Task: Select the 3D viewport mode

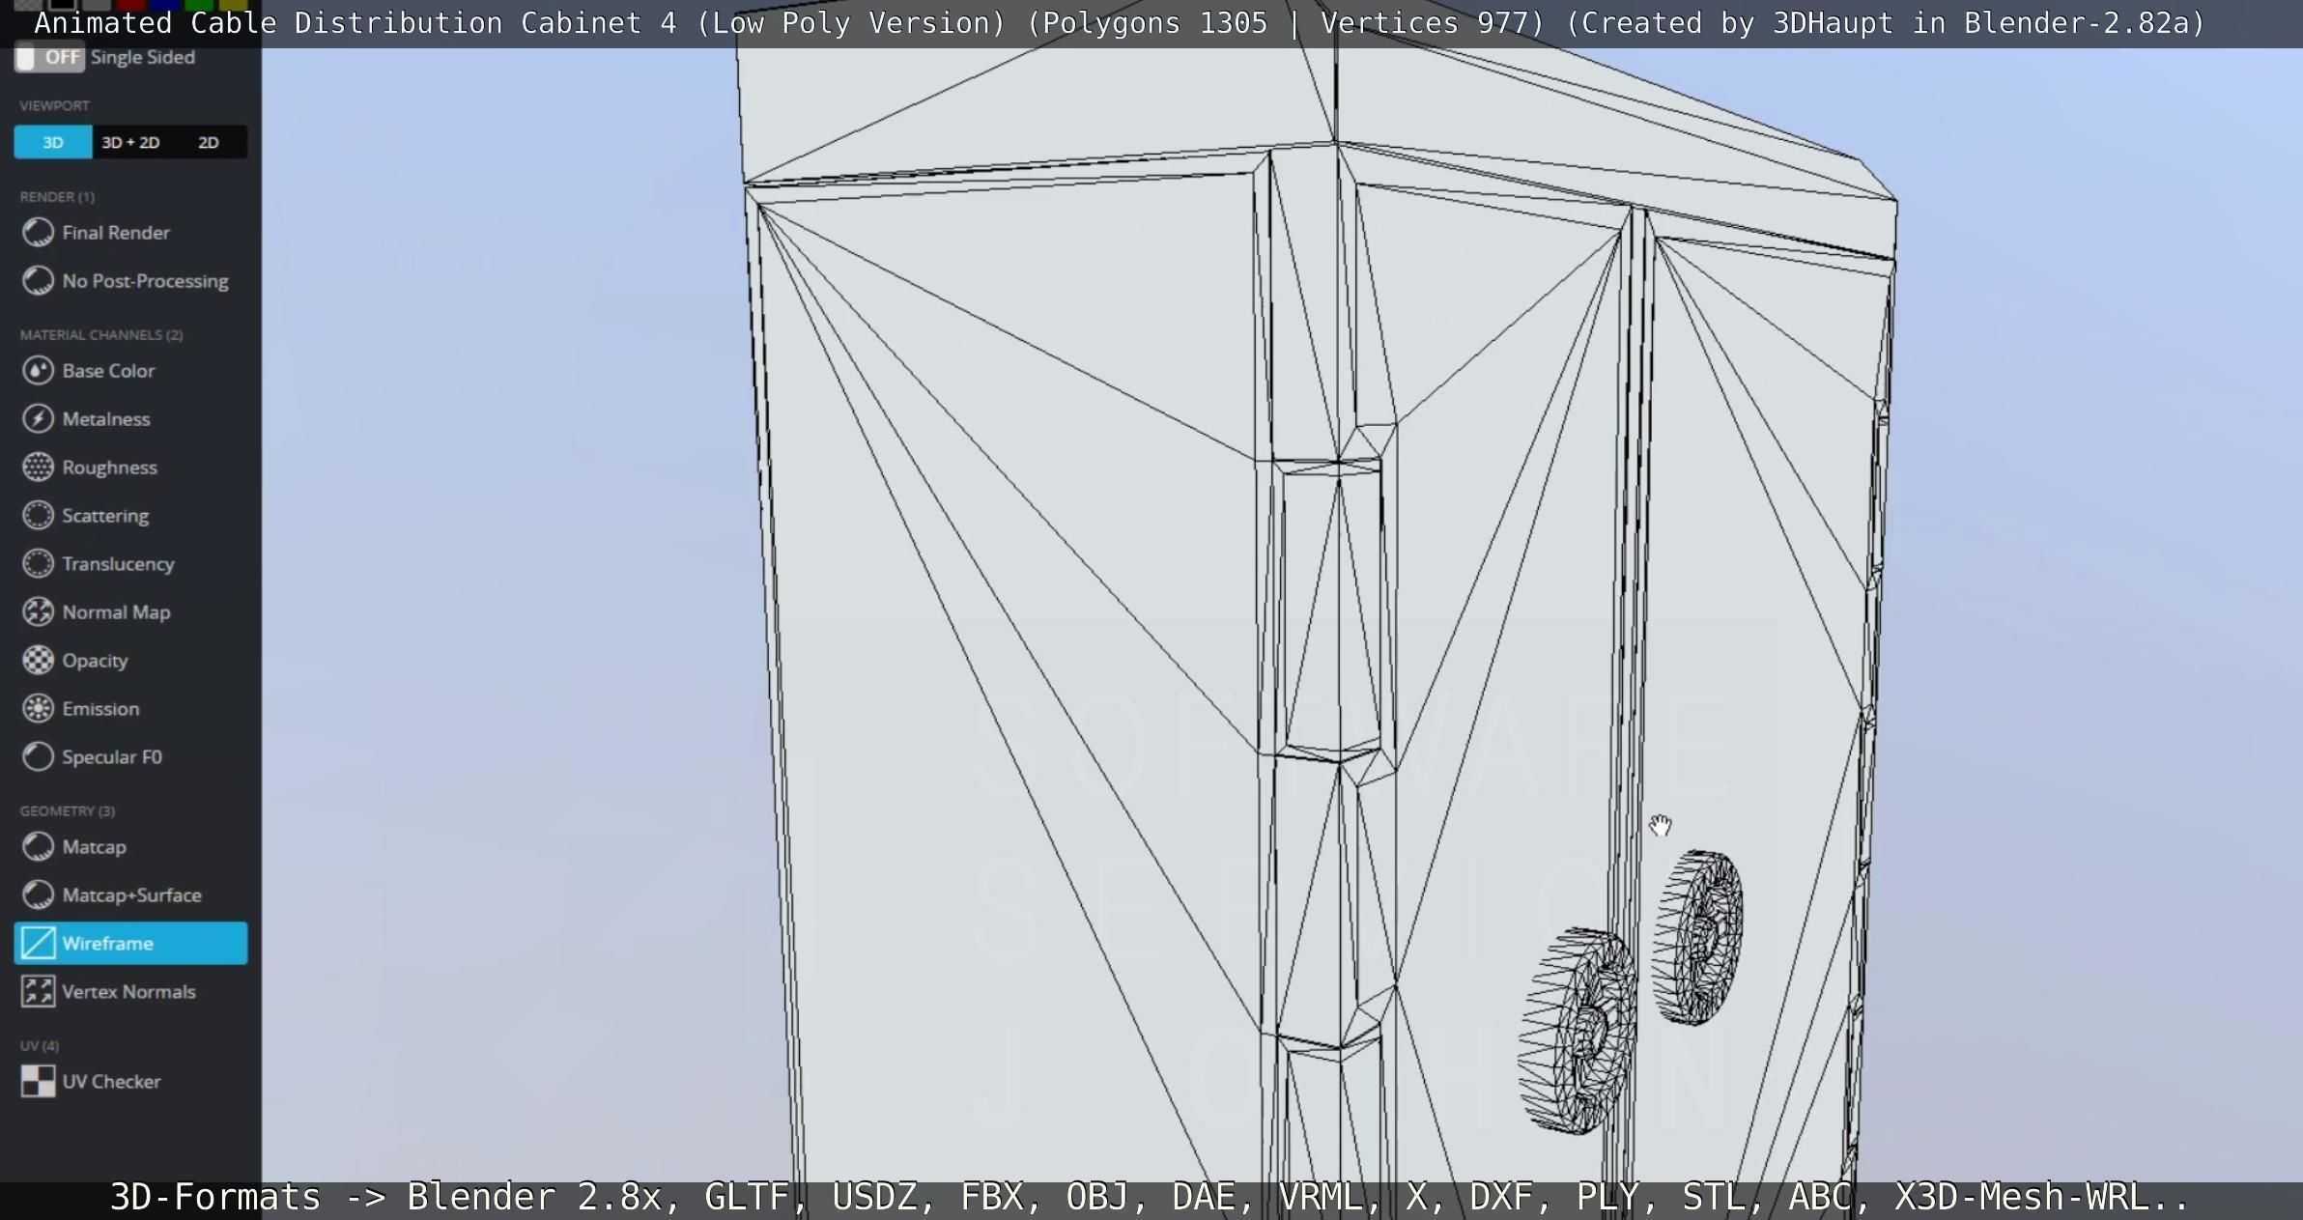Action: click(53, 142)
